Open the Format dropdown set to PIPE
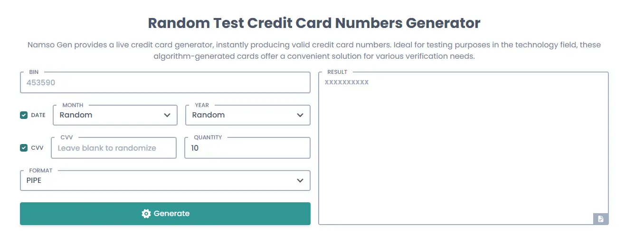The height and width of the screenshot is (235, 625). pyautogui.click(x=157, y=181)
